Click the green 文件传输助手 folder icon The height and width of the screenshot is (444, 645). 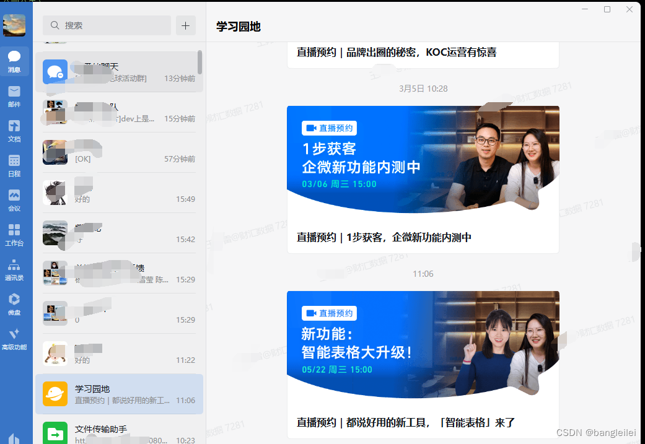(x=55, y=433)
